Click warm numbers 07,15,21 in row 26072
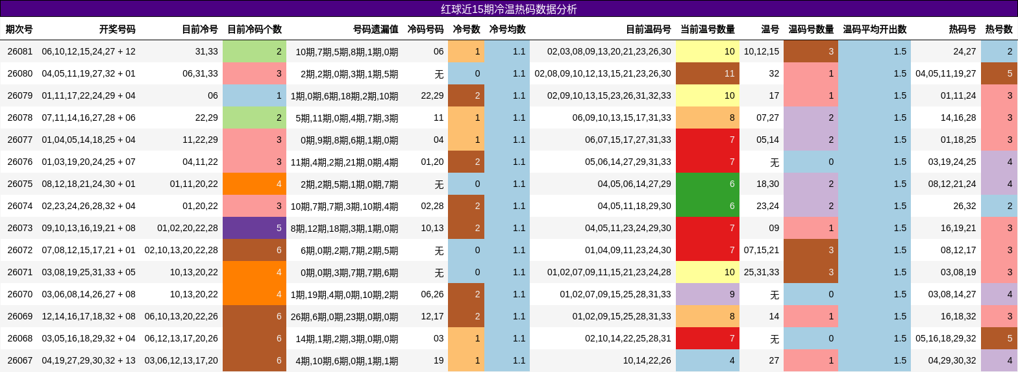 coord(762,250)
